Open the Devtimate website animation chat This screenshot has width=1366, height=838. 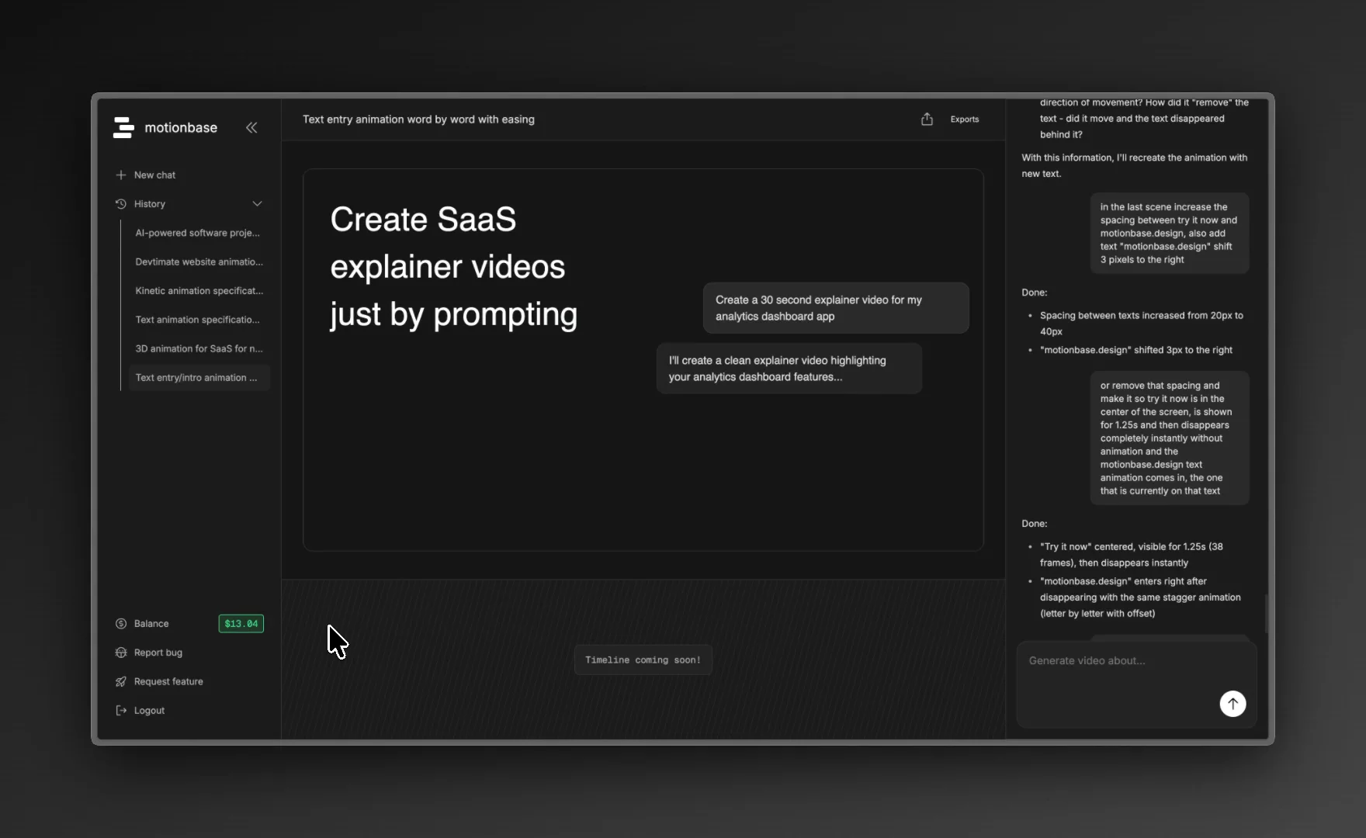(199, 261)
